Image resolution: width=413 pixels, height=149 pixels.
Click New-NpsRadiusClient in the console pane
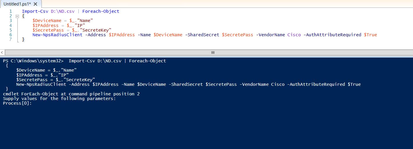pyautogui.click(x=41, y=84)
